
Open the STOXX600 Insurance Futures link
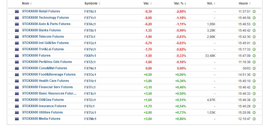point(44,106)
